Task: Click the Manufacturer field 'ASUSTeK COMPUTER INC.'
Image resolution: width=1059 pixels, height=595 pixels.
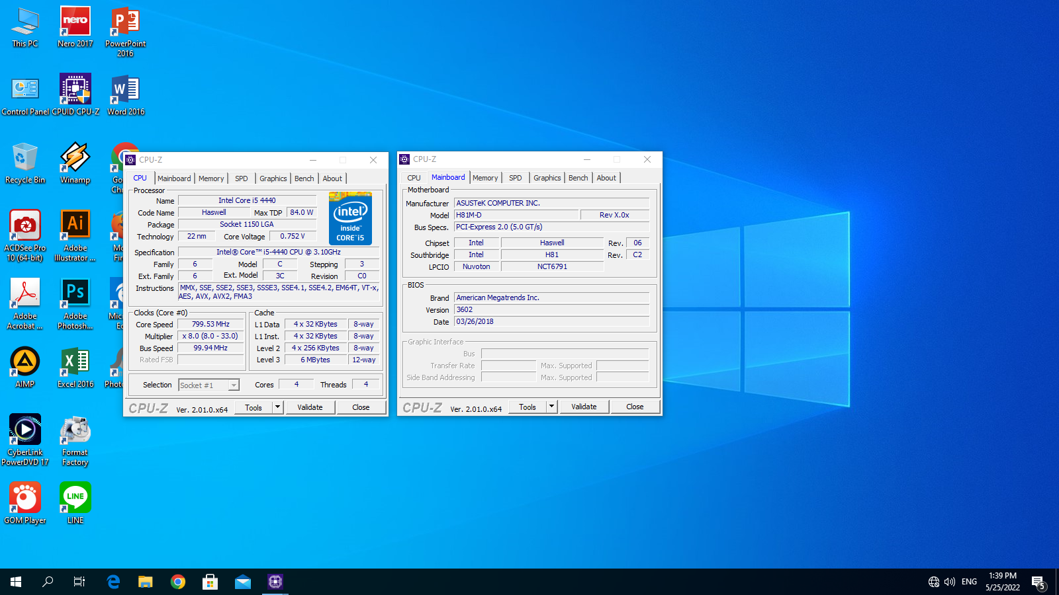Action: coord(551,203)
